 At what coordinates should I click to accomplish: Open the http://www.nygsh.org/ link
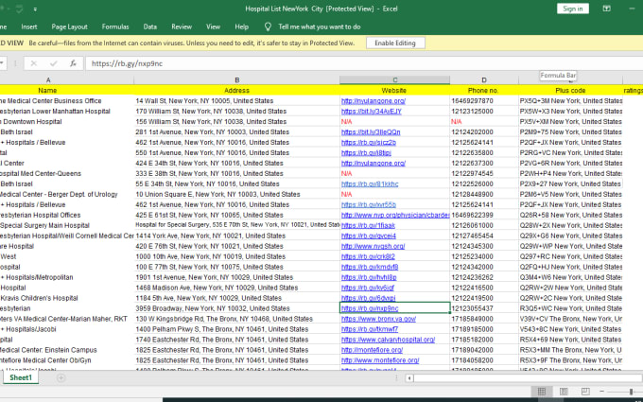point(374,246)
